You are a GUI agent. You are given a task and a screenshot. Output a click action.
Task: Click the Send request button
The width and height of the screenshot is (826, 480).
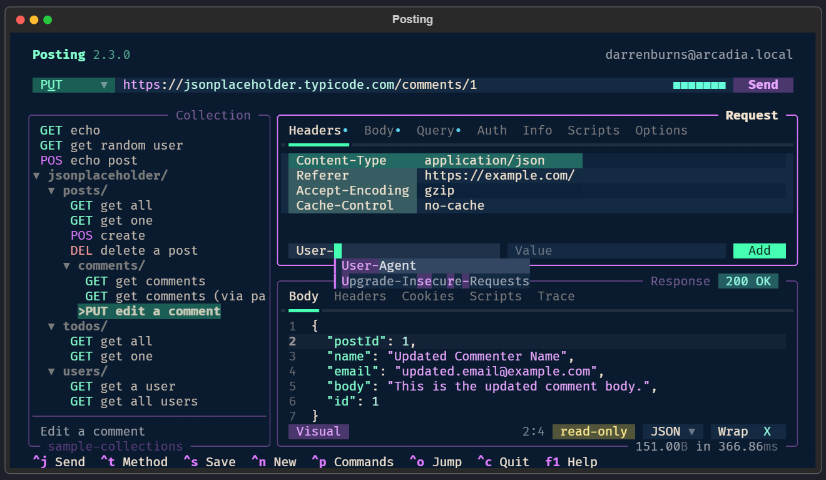click(762, 85)
